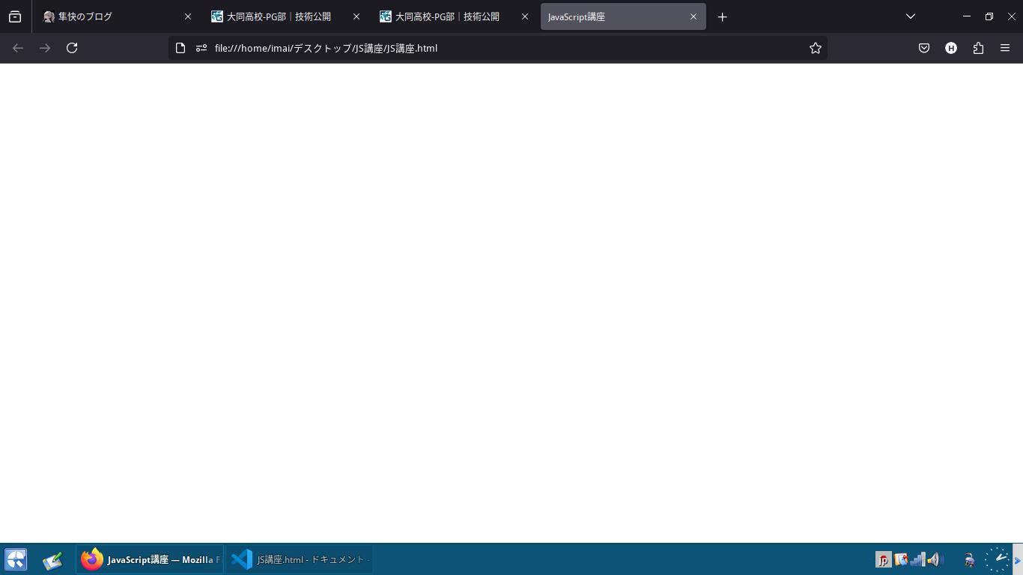
Task: Open the volume control speaker icon
Action: (934, 559)
